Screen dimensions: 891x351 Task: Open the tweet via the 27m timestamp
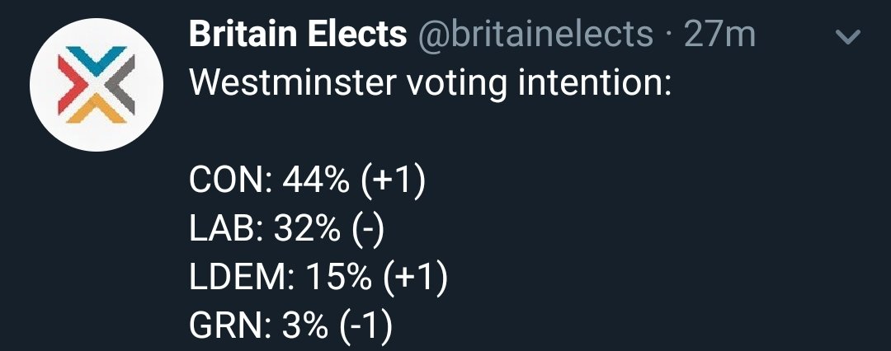tap(719, 34)
